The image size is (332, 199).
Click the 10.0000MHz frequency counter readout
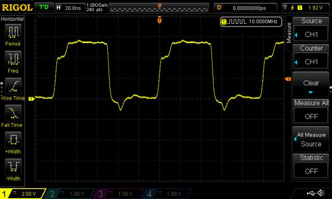click(263, 22)
